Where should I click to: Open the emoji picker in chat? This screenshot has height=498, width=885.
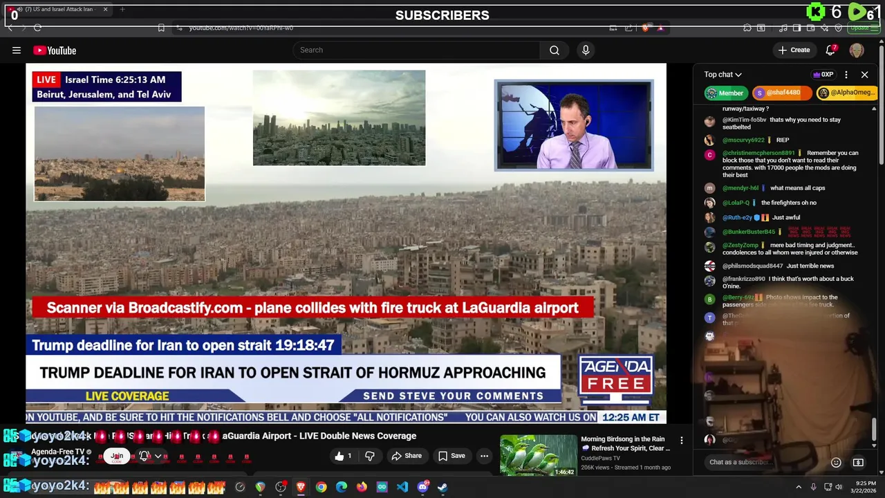click(836, 462)
